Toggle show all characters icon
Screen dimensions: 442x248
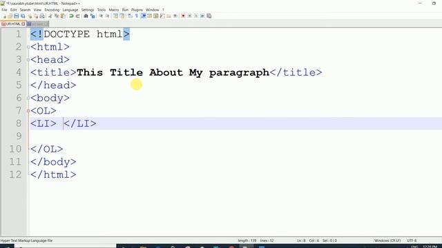pos(137,16)
